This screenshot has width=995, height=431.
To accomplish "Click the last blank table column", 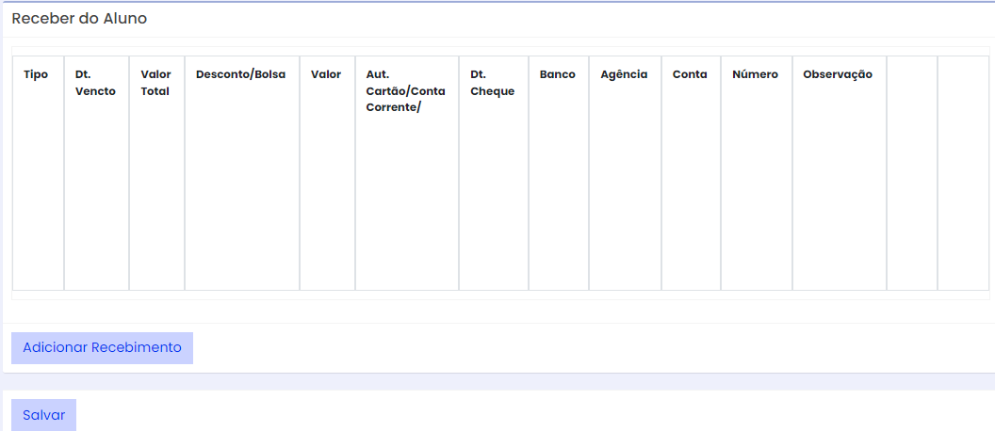I will pos(962,169).
